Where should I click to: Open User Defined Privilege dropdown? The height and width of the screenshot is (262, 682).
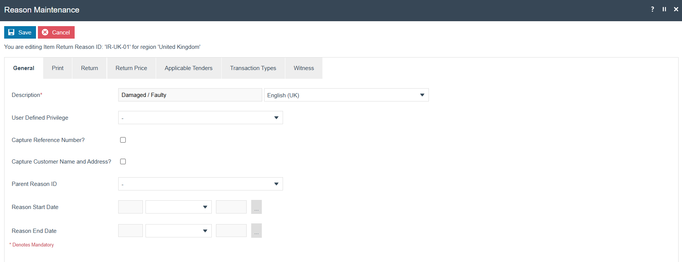(200, 118)
